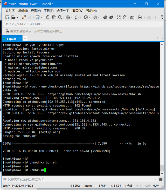Click the SSH2 status bar entry

pos(75,186)
